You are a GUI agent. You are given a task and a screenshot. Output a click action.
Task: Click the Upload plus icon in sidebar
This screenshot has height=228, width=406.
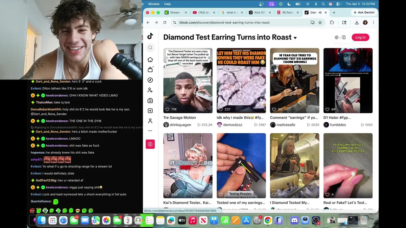pyautogui.click(x=150, y=111)
